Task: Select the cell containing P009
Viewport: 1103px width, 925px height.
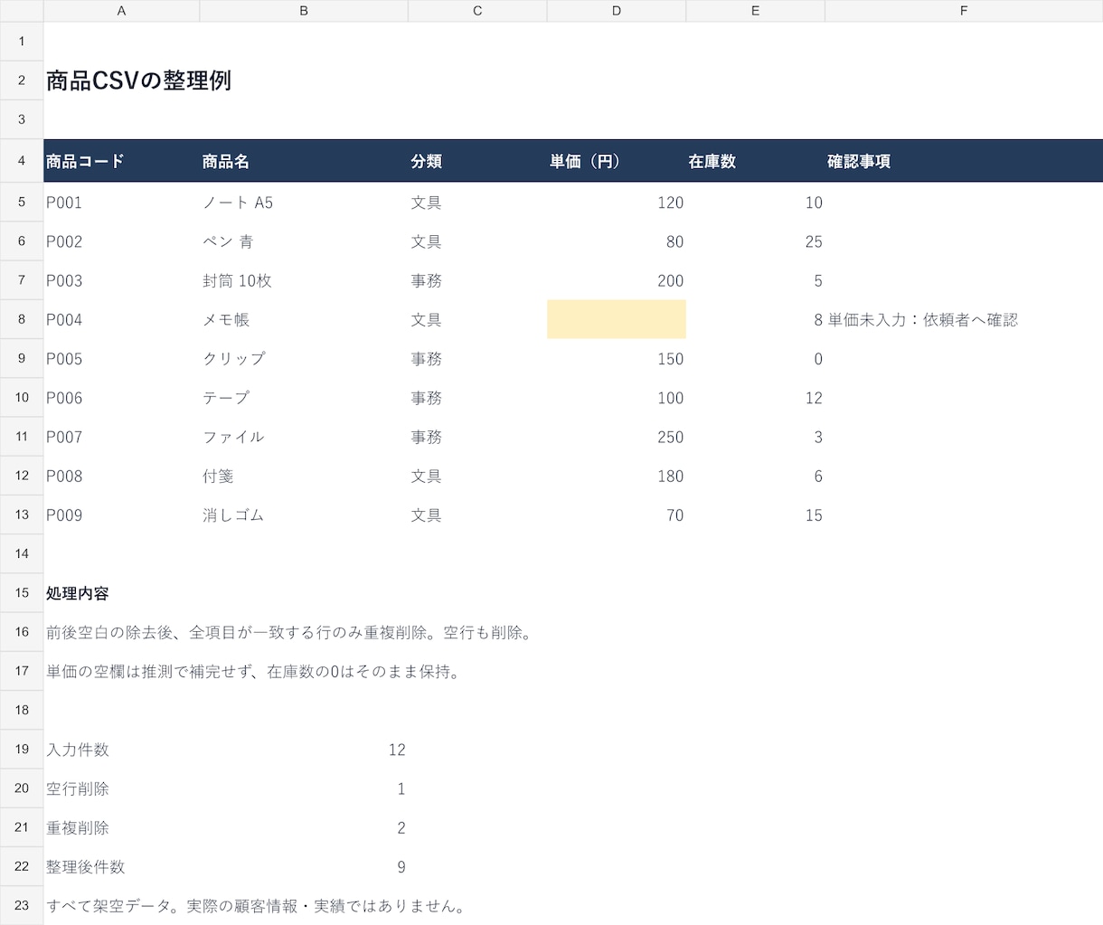Action: coord(121,514)
